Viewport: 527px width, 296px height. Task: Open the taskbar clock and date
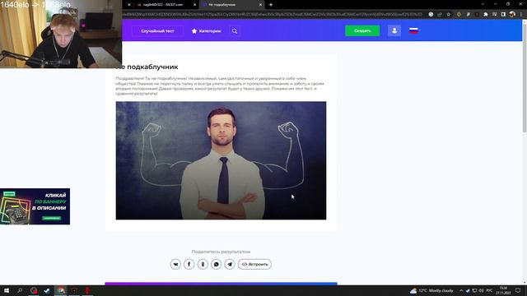(x=503, y=290)
